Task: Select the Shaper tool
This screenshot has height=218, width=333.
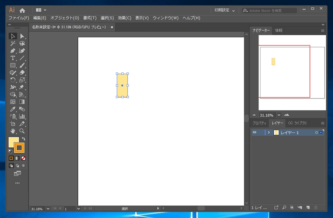Action: (13, 72)
